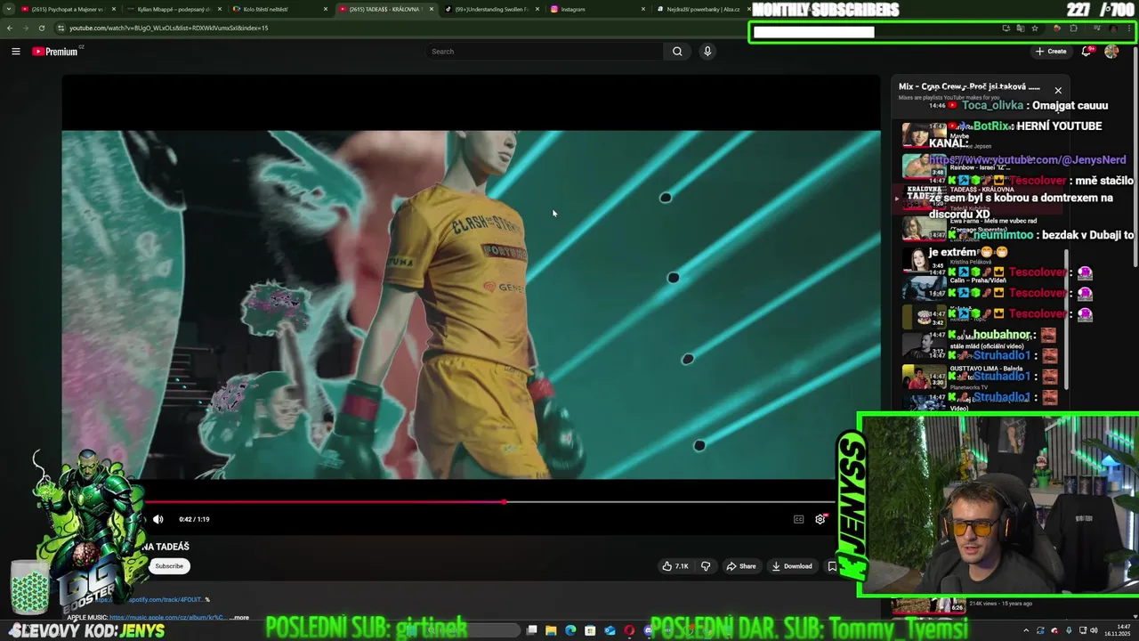Viewport: 1139px width, 641px height.
Task: Expand the description with ...more
Action: pyautogui.click(x=239, y=617)
